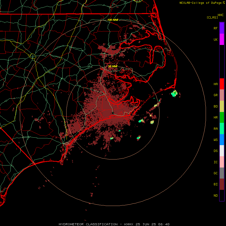Click the RA legend label
This screenshot has height=226, width=226.
[x=215, y=129]
